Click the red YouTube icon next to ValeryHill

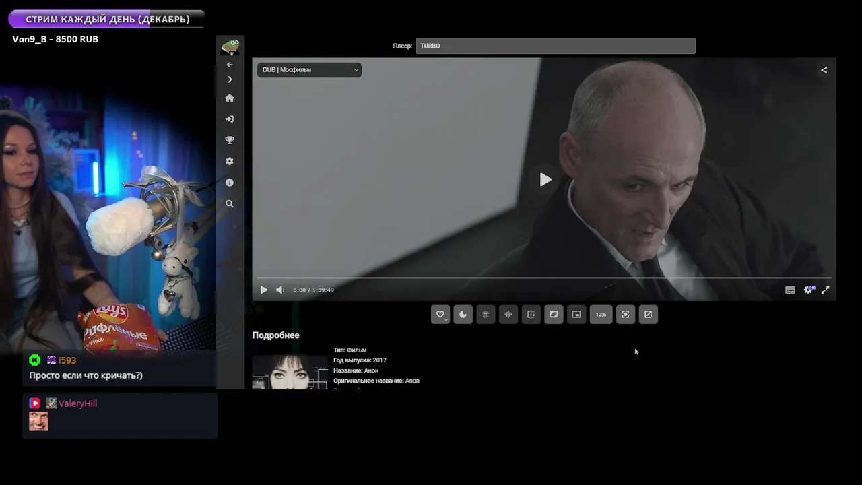coord(35,403)
